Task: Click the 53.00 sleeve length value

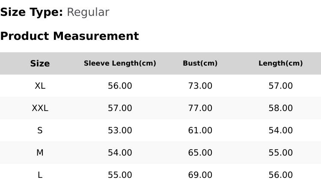Action: [x=120, y=130]
